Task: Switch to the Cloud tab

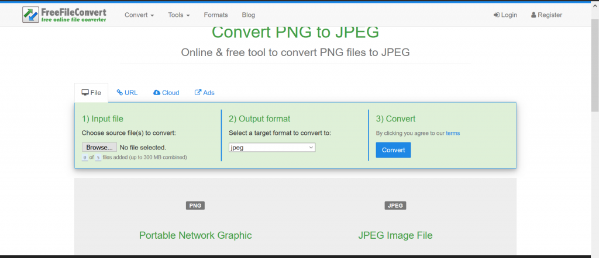Action: 166,93
